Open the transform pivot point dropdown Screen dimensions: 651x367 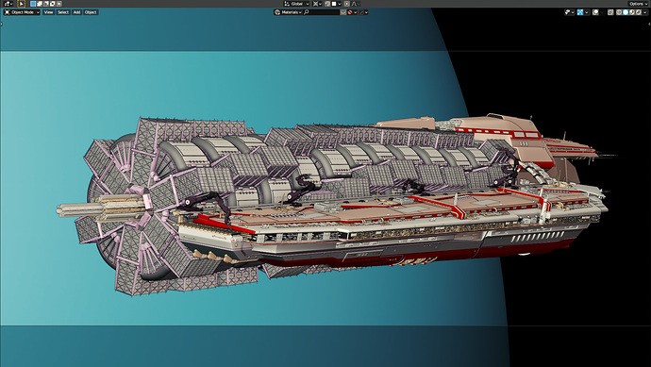[x=317, y=4]
